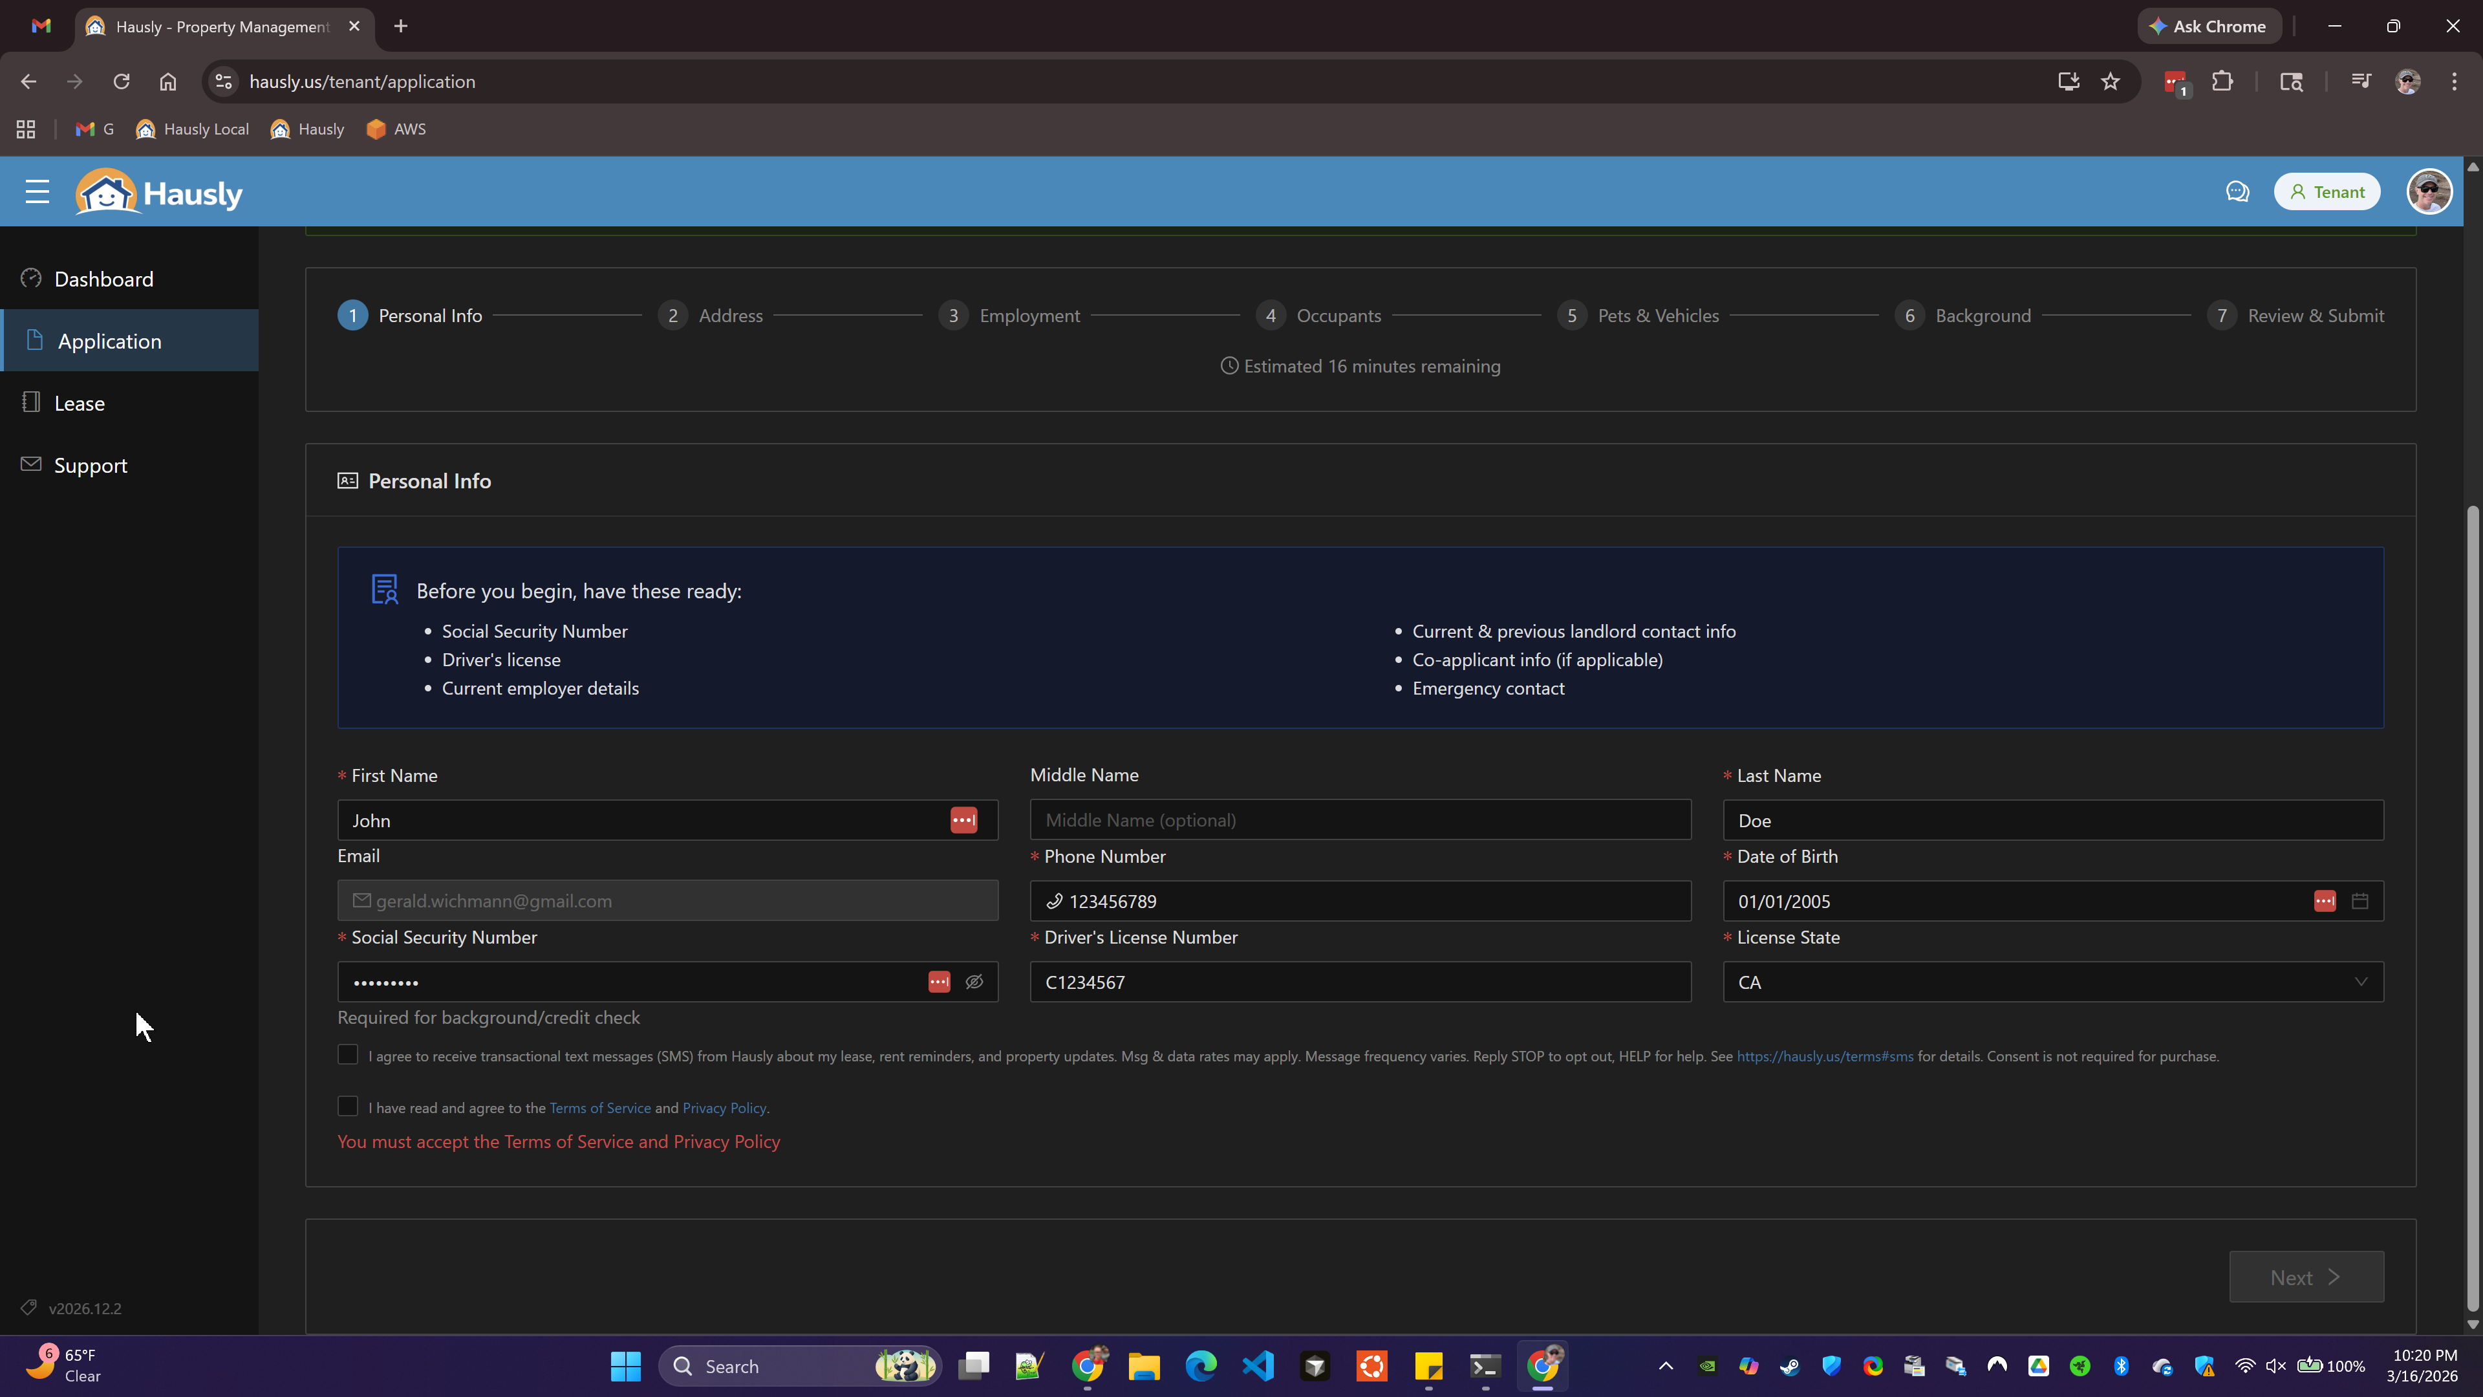Open the chat messages icon in header
Viewport: 2483px width, 1397px height.
point(2237,192)
